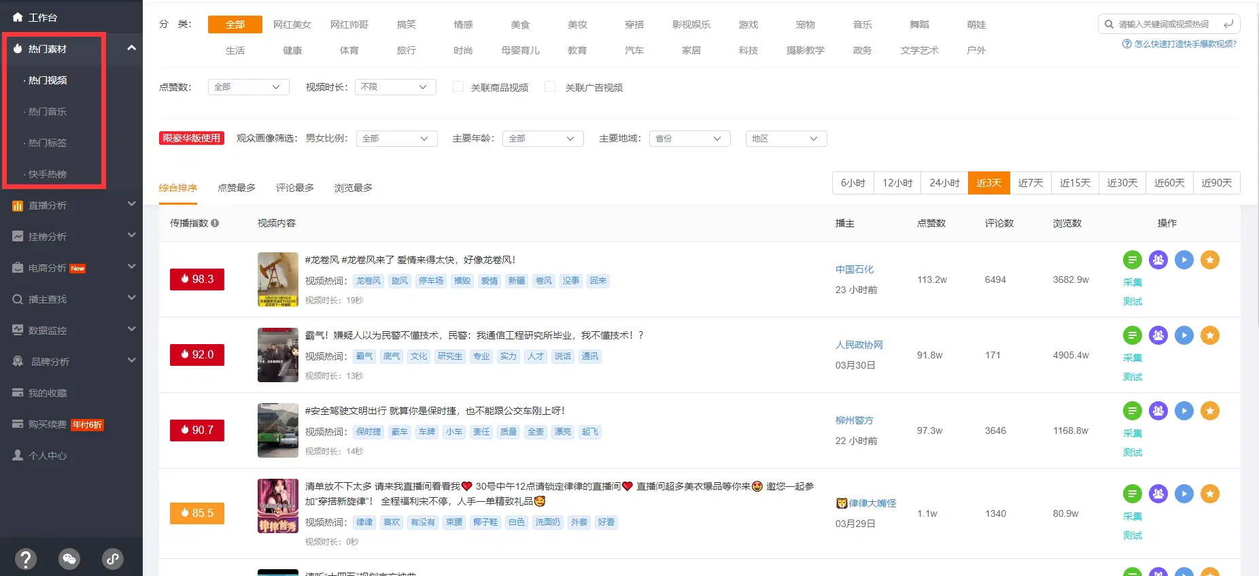Filter by the 游戏 category
Viewport: 1259px width, 576px height.
point(748,24)
